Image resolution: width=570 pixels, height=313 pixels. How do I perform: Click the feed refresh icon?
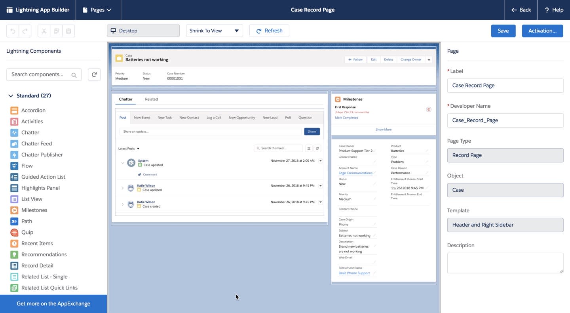click(317, 149)
